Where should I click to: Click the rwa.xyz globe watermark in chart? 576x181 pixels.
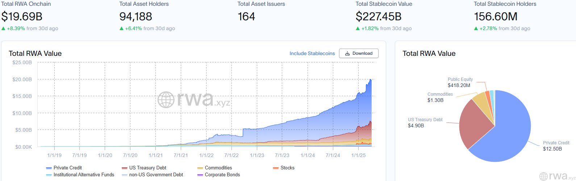click(166, 100)
